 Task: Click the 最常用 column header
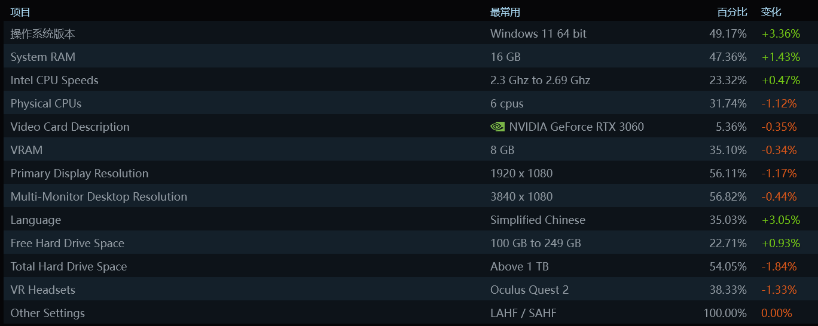[505, 12]
